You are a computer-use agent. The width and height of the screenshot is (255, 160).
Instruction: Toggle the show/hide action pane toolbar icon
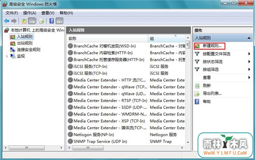click(x=59, y=21)
